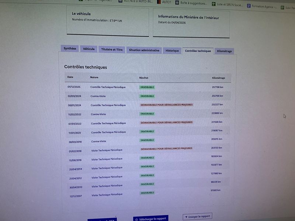This screenshot has width=295, height=221.
Task: Click the 219087 km mileage value
Action: pyautogui.click(x=217, y=130)
